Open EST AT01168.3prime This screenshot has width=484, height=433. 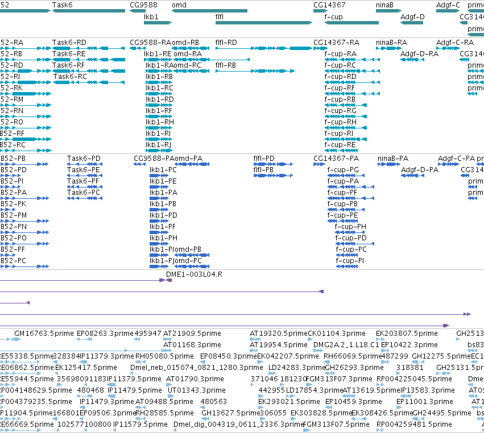click(192, 344)
